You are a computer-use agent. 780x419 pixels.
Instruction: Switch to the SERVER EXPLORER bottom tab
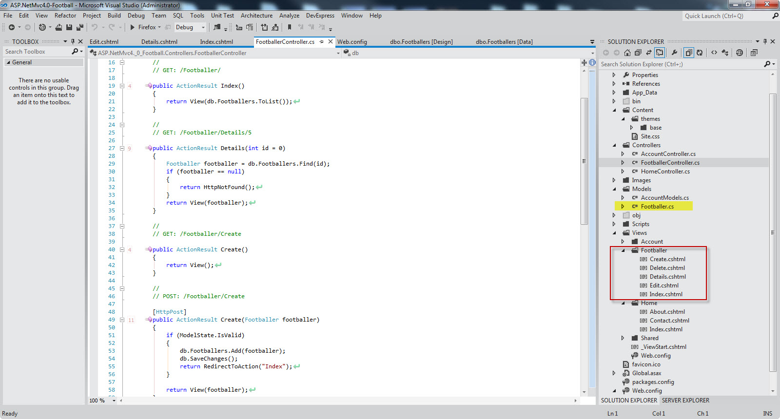685,400
